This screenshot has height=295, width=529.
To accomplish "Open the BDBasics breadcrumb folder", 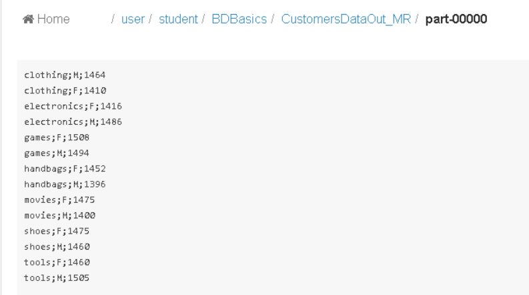I will coord(239,19).
